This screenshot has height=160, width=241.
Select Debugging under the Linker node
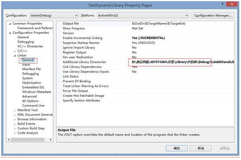click(x=31, y=74)
